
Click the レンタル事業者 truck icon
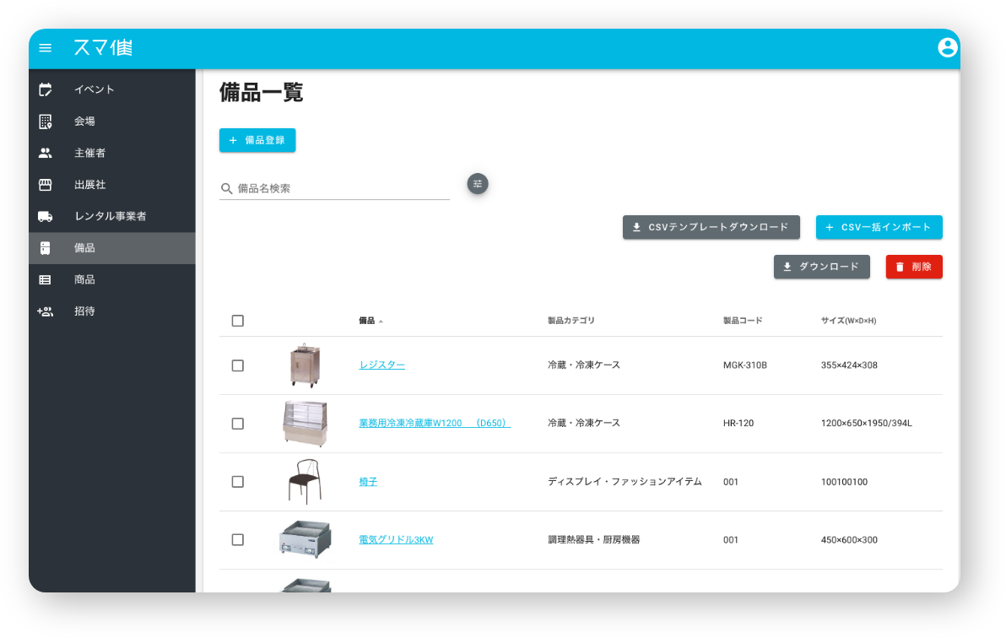point(45,216)
